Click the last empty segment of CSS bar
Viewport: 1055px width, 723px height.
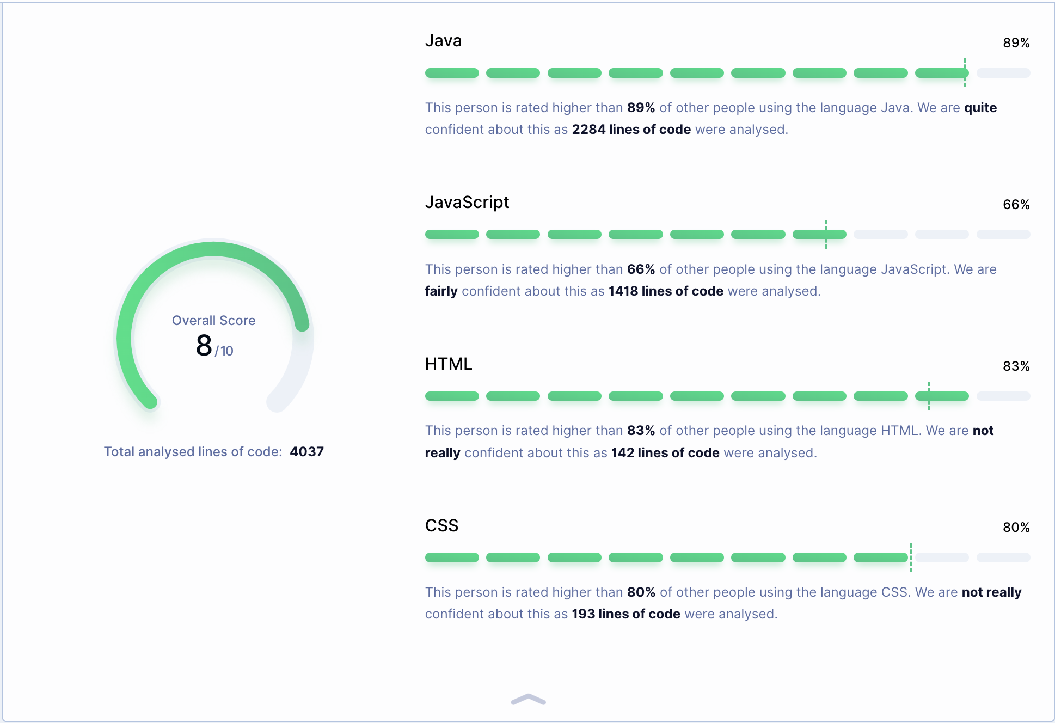[1002, 557]
